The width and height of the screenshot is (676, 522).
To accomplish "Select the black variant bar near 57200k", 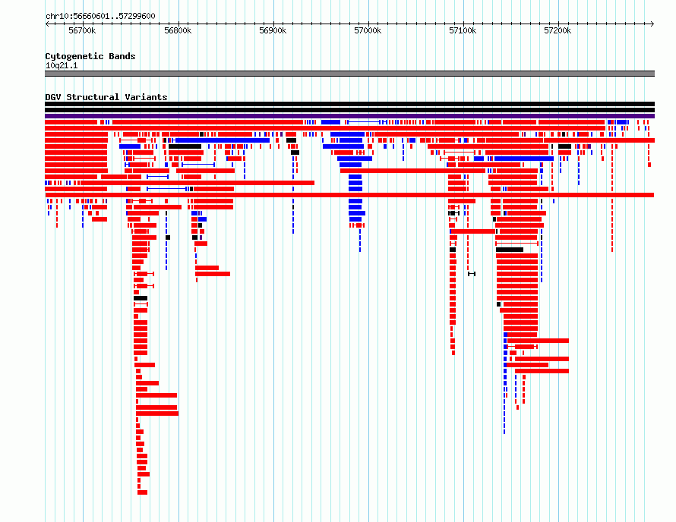I will pos(565,146).
